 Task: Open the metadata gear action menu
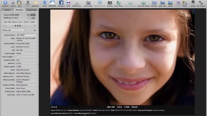tap(35, 30)
